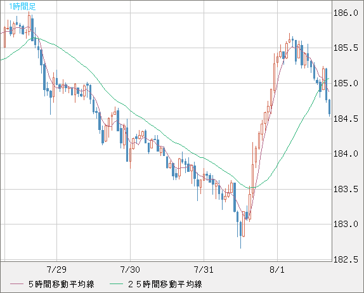Click the 184.5 price axis label
The image size is (364, 293).
click(346, 119)
